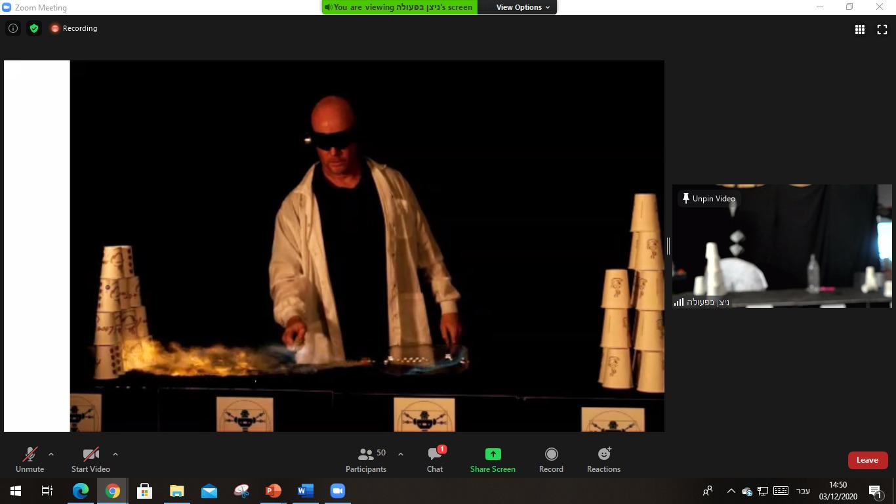Click the Zoom icon in the taskbar
The width and height of the screenshot is (896, 504).
coord(338,491)
